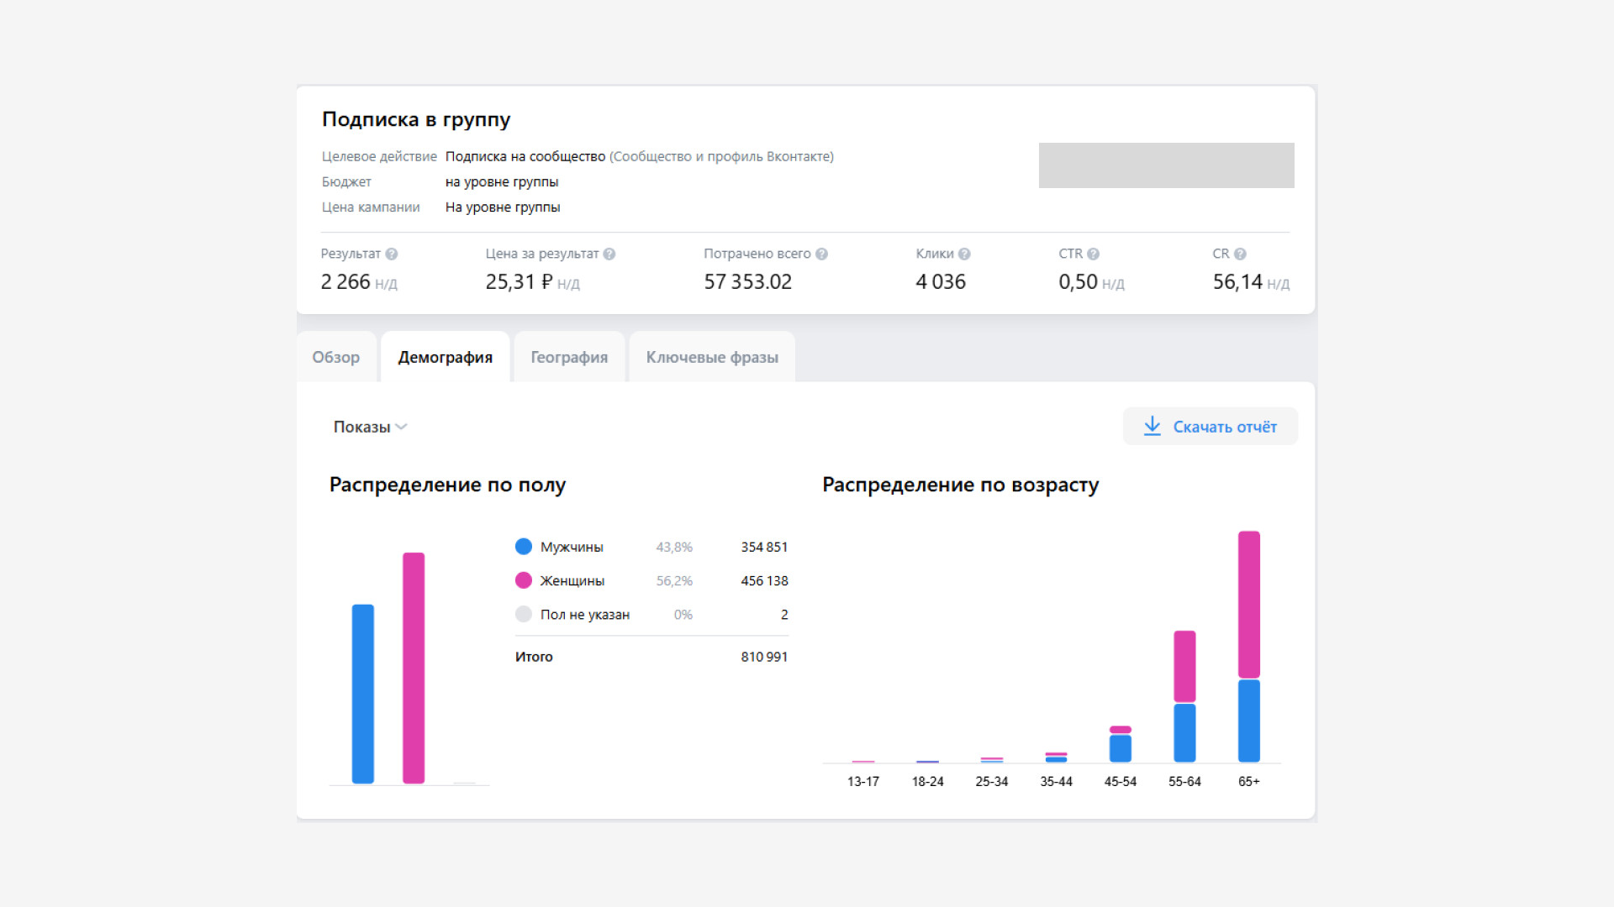Click blue Мужчины legend dot
The height and width of the screenshot is (907, 1614).
pos(524,547)
